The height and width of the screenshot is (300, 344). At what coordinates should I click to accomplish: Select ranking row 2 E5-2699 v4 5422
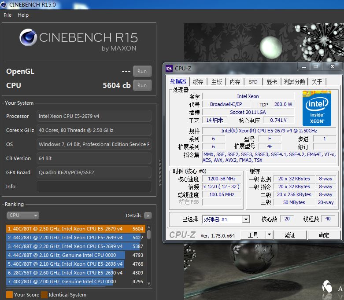75,238
